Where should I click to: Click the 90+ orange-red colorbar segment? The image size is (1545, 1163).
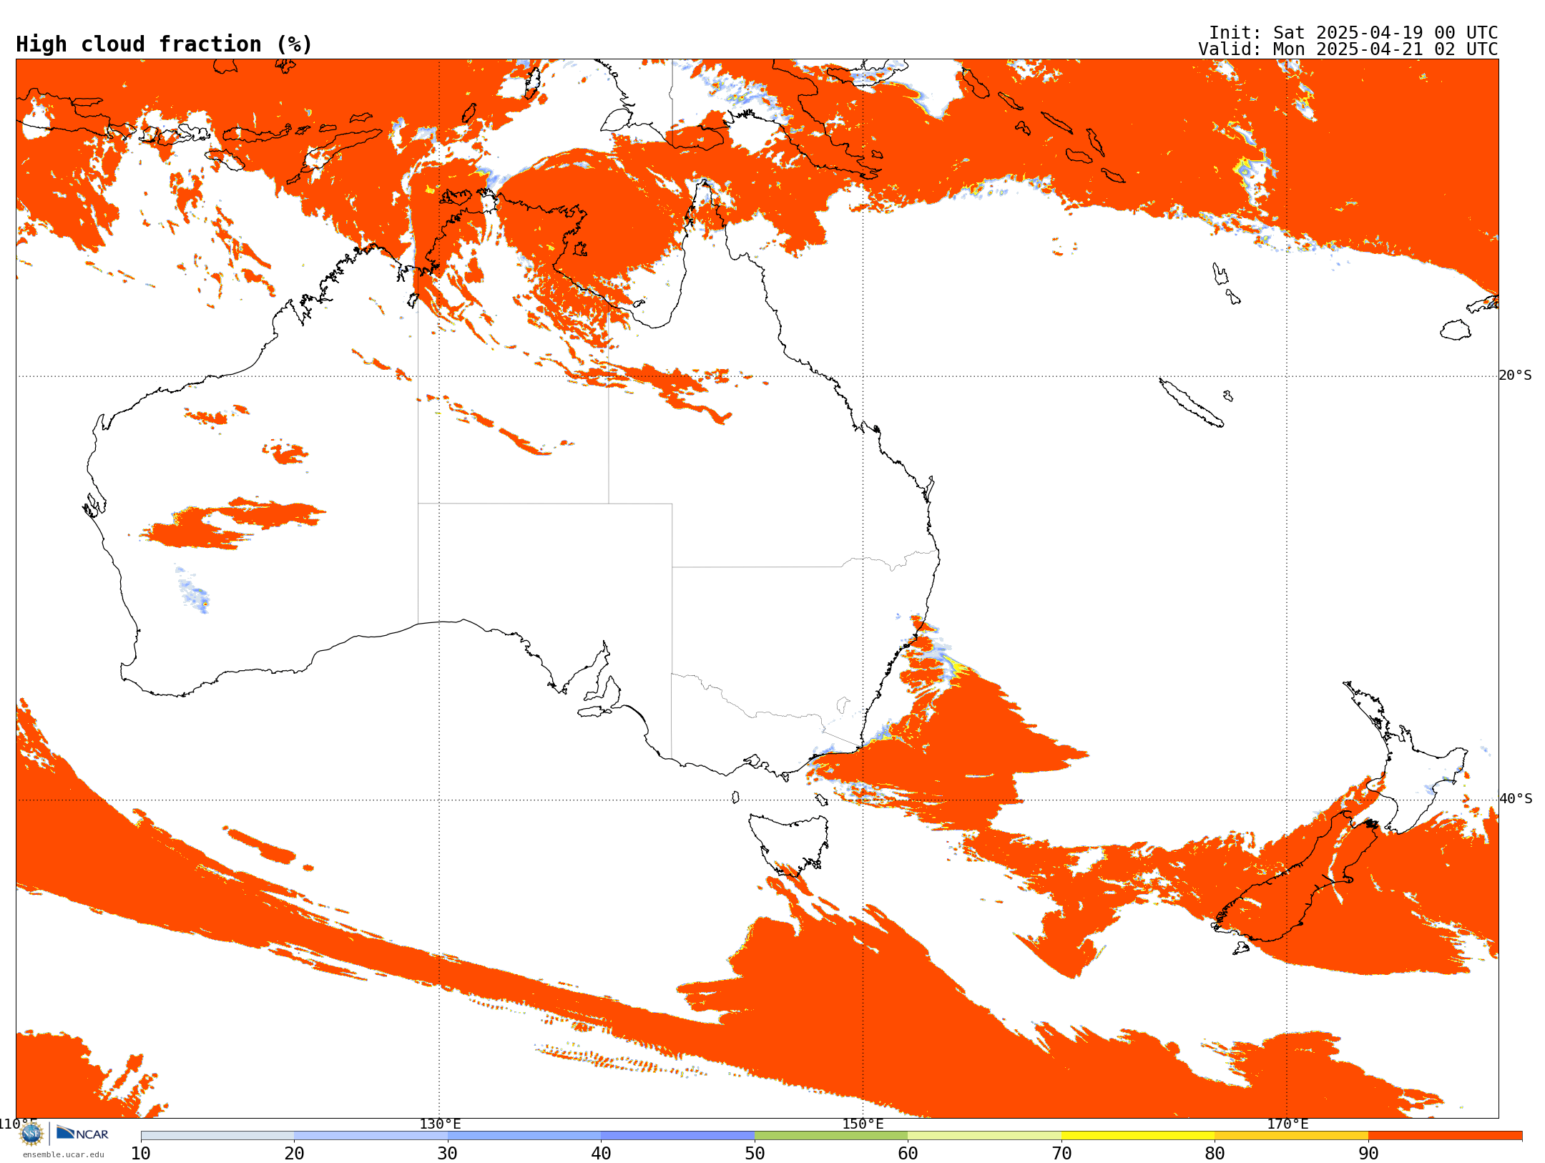click(x=1445, y=1135)
